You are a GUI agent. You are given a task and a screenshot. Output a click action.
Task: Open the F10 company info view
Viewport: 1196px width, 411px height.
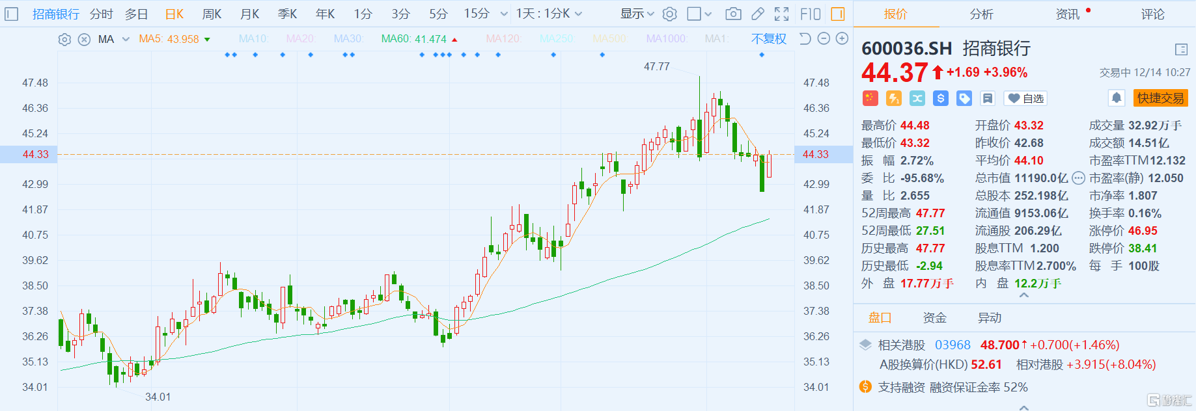tap(811, 14)
